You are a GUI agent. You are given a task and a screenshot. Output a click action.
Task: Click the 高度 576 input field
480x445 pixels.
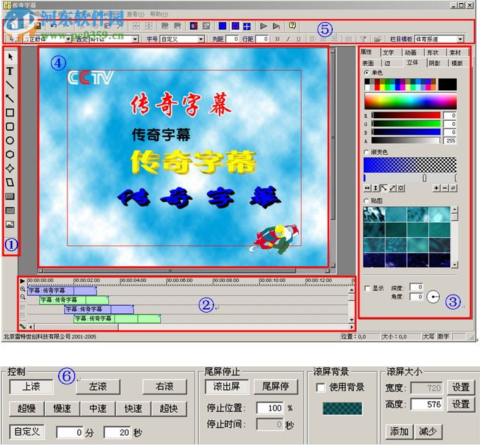point(426,404)
